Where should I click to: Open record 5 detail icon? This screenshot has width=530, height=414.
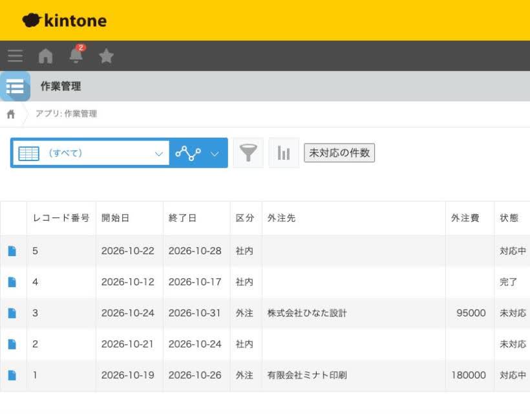pos(12,251)
